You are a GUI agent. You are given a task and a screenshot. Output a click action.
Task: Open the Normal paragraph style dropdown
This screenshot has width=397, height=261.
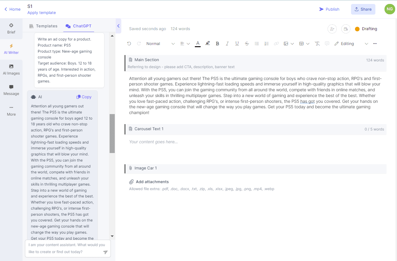click(160, 43)
